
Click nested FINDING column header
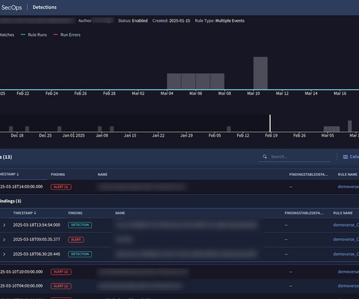75,213
